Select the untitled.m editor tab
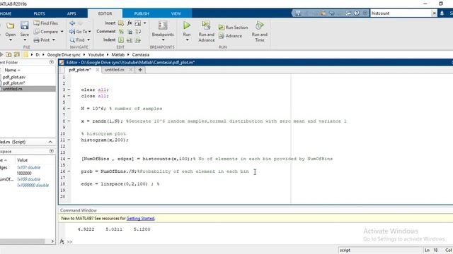This screenshot has width=453, height=254. pyautogui.click(x=115, y=70)
